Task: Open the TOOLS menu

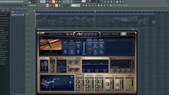Action: click(19, 2)
